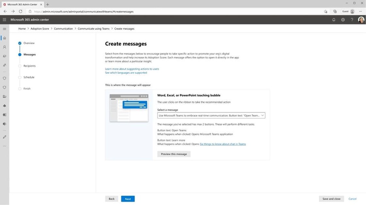
Task: Click Adoption Score in breadcrumb
Action: point(40,29)
